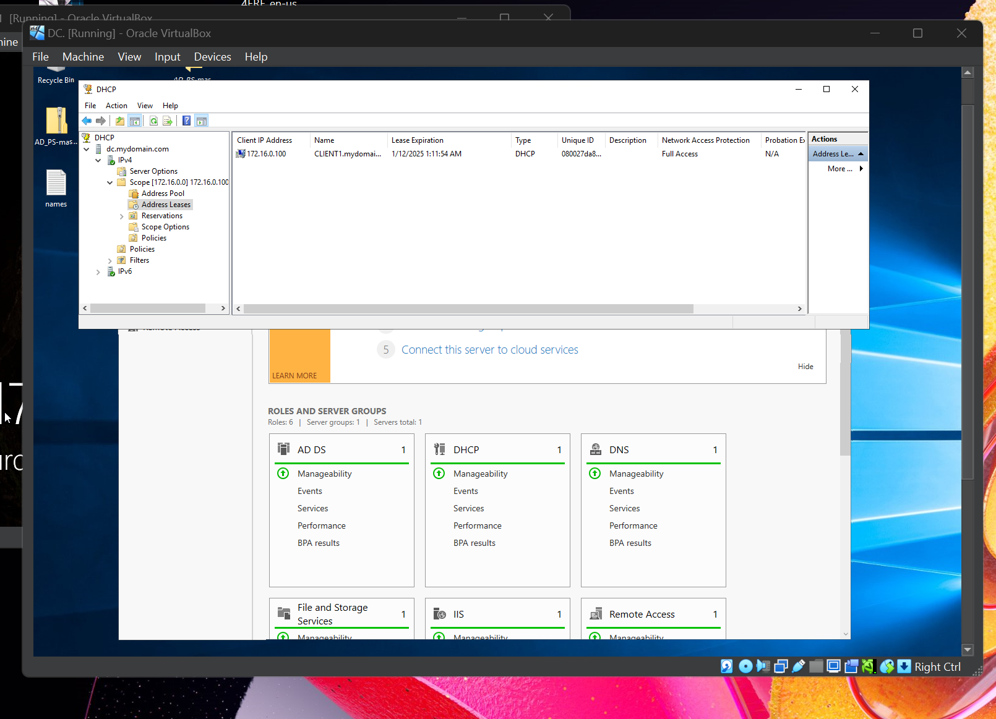The height and width of the screenshot is (719, 996).
Task: Click VirtualBox audio indicator icon
Action: [x=763, y=666]
